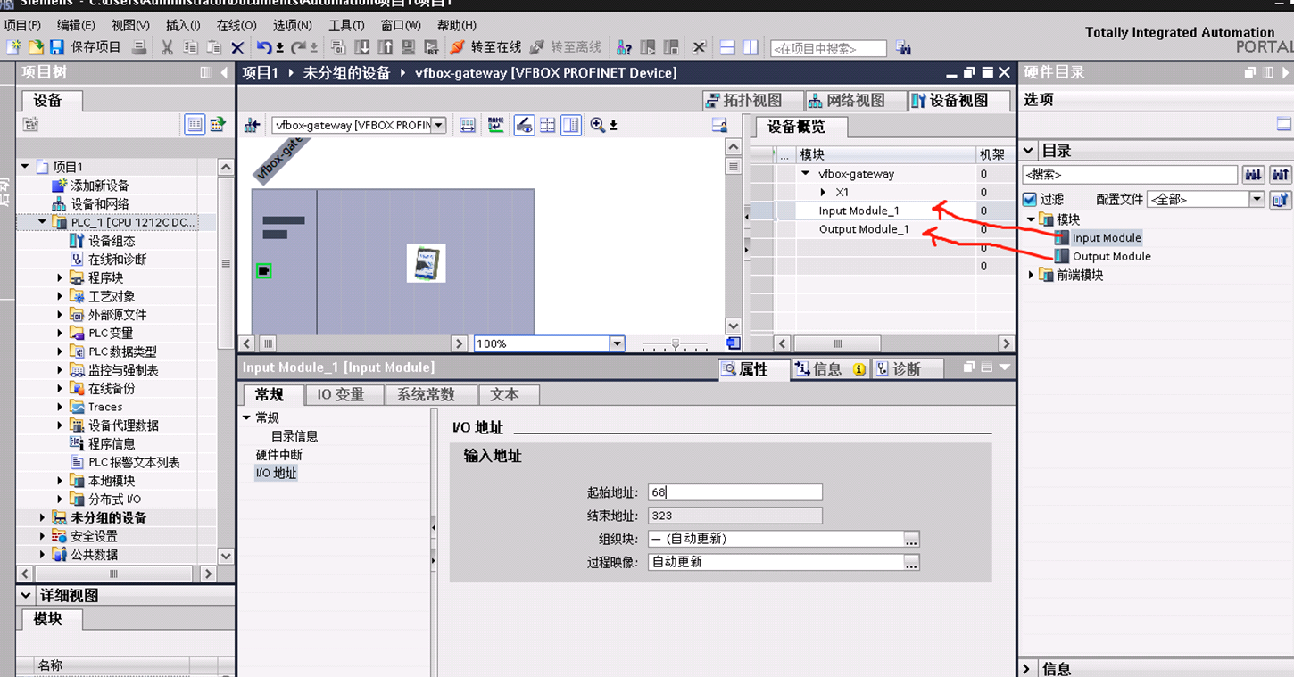The width and height of the screenshot is (1294, 677).
Task: Click the zoom slider in device view
Action: point(676,343)
